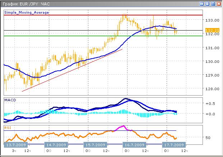The image size is (223, 157).
Task: Select the 15.7.2009 date marker
Action: pyautogui.click(x=95, y=145)
